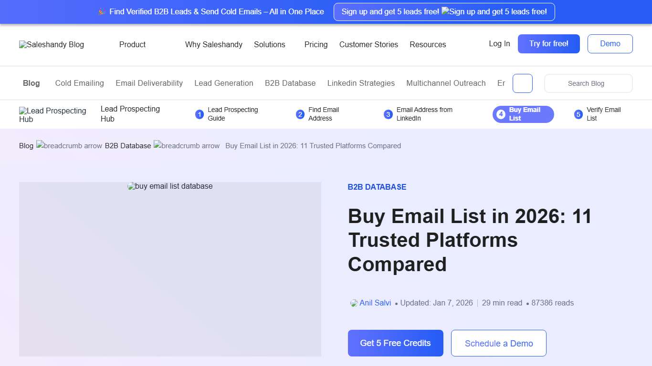Select step 5 Verify Email List badge
Screen dimensions: 652x366
point(578,114)
